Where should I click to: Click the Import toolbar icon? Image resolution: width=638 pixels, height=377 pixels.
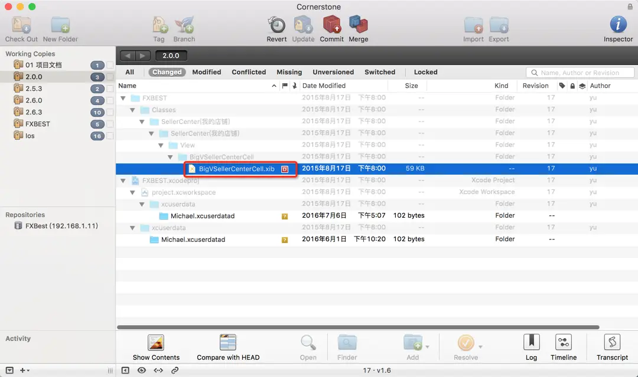pos(474,25)
